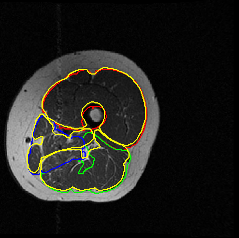
Task: Select the large dark vessel spot in left subcutaneous fat
Action: [28, 140]
